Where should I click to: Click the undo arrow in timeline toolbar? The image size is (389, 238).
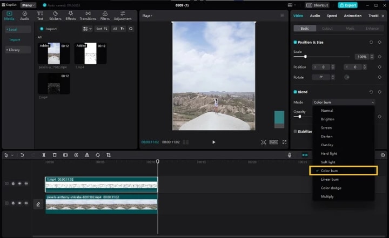click(22, 155)
